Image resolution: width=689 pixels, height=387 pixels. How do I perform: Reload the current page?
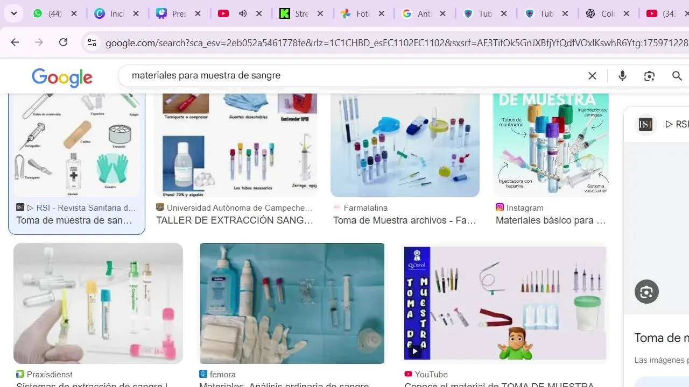63,42
